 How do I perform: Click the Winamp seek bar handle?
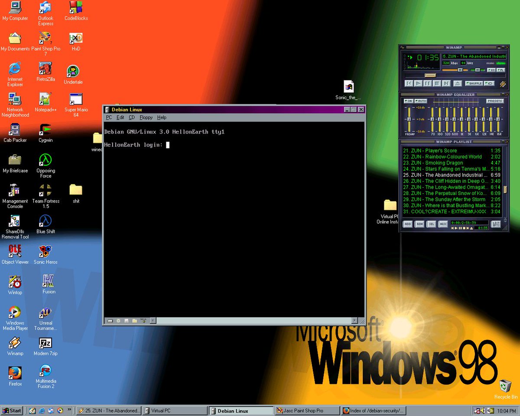tap(430, 75)
